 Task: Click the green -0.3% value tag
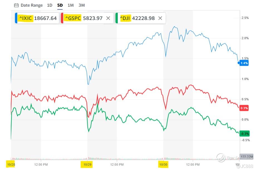(244, 133)
